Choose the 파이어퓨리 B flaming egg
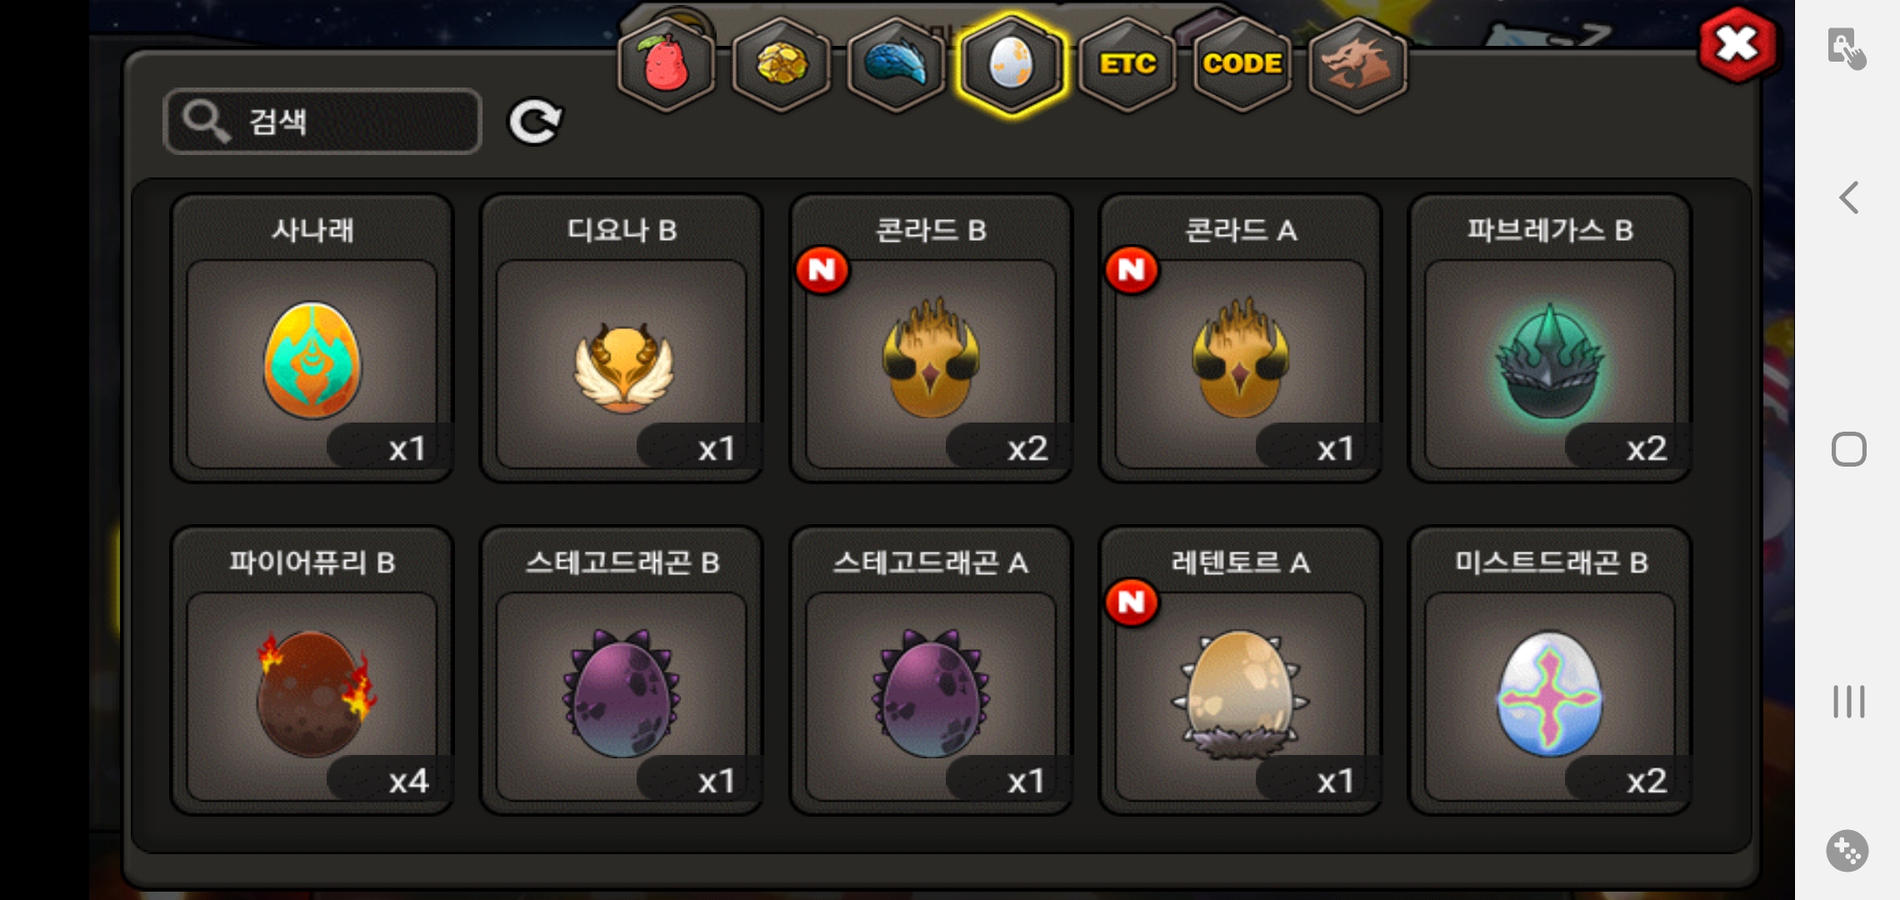This screenshot has width=1900, height=900. 312,670
